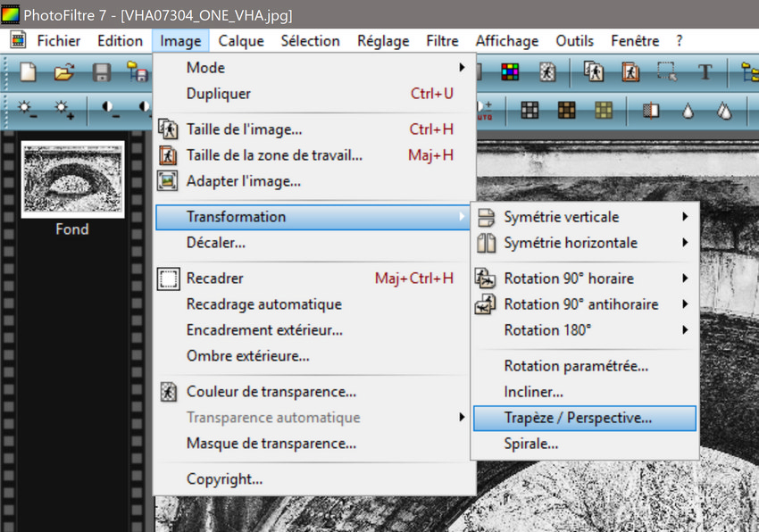Image resolution: width=759 pixels, height=532 pixels.
Task: Expand the Transformation submenu arrow
Action: [x=462, y=217]
